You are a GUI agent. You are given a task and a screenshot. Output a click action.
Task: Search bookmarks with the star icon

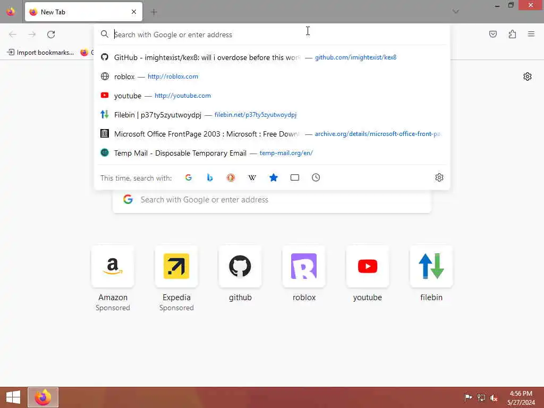(274, 177)
